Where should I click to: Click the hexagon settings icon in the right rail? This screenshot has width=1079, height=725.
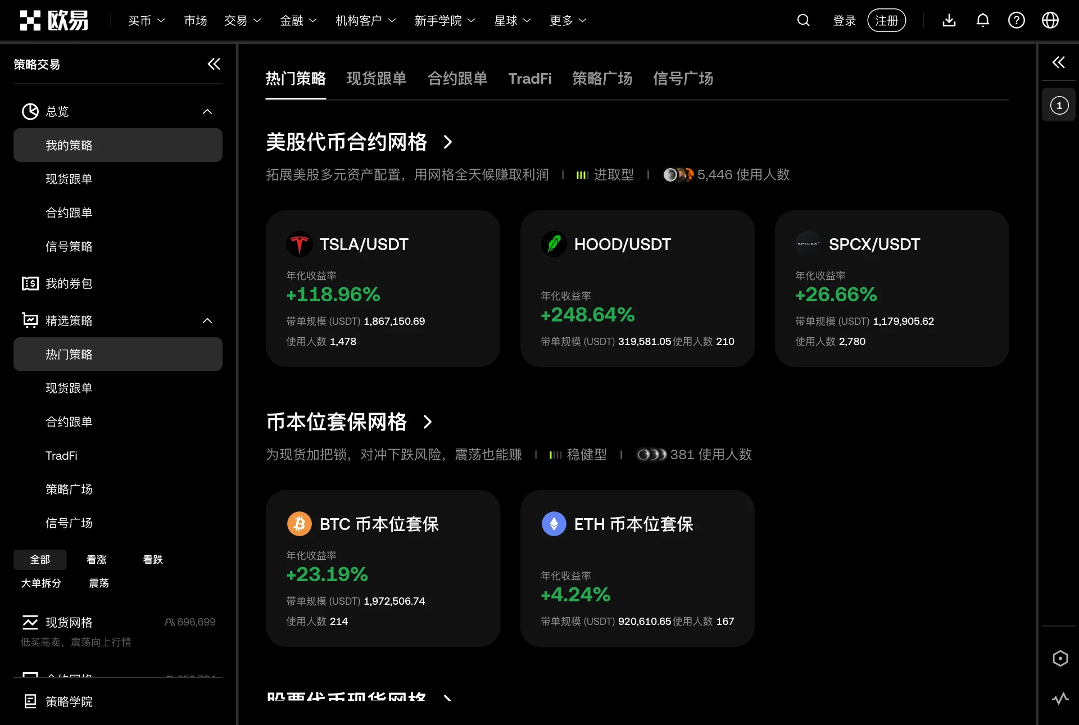coord(1060,659)
